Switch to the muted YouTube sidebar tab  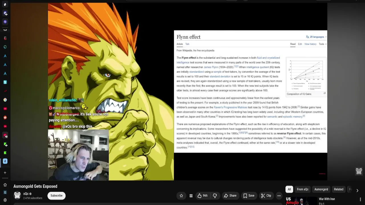[x=5, y=136]
